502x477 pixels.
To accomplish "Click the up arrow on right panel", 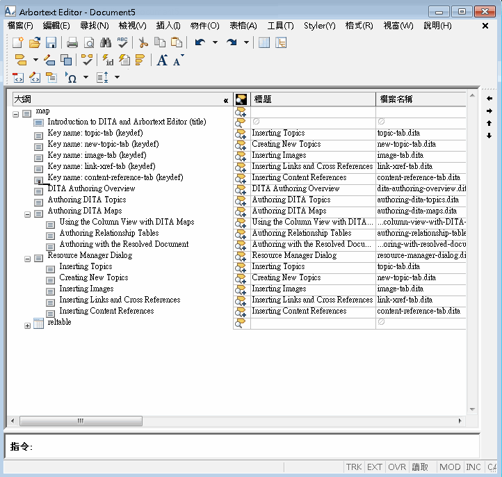I will tap(489, 123).
